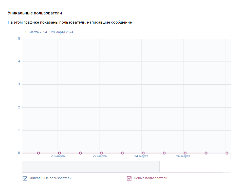Click the data point between 22 and 24 марта
This screenshot has width=239, height=186.
point(122,153)
